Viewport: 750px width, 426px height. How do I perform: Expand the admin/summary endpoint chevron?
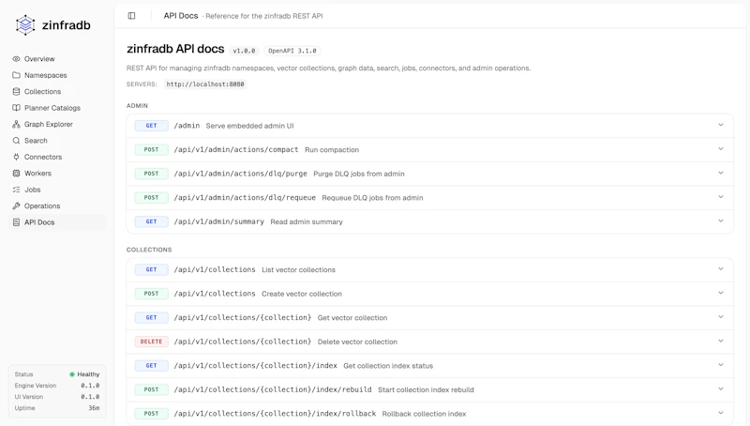[x=720, y=221]
